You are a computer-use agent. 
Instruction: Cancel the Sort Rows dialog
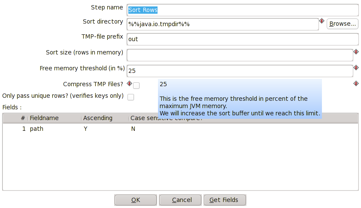[180, 200]
